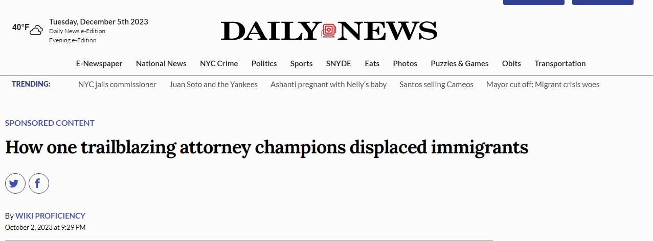Click the Daily News logo
This screenshot has height=241, width=653.
click(329, 31)
